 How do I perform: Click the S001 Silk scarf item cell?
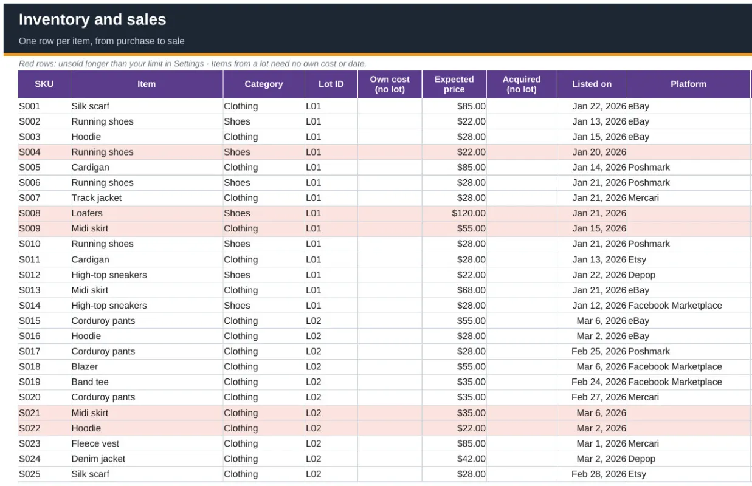pos(147,106)
